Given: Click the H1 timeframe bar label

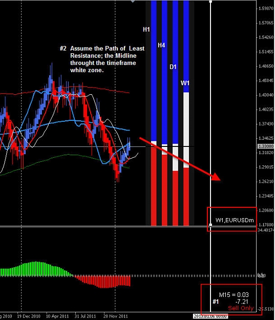Looking at the screenshot, I should click(146, 30).
